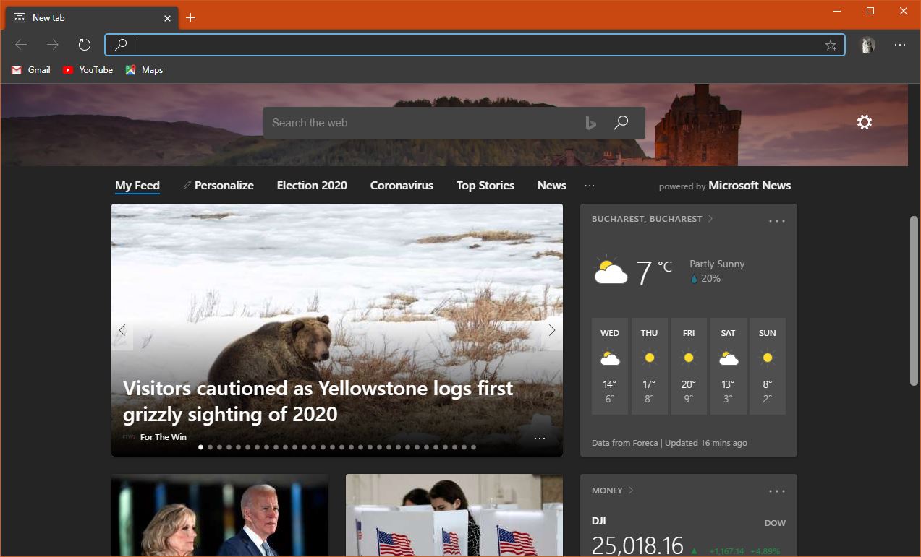The width and height of the screenshot is (921, 557).
Task: Open the Gmail bookmark
Action: point(31,70)
